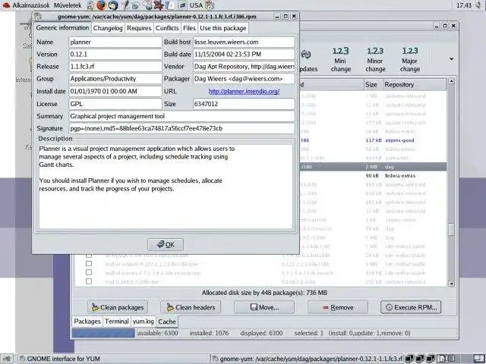Open the Alkalmazások menu
The height and width of the screenshot is (364, 486).
pyautogui.click(x=30, y=5)
